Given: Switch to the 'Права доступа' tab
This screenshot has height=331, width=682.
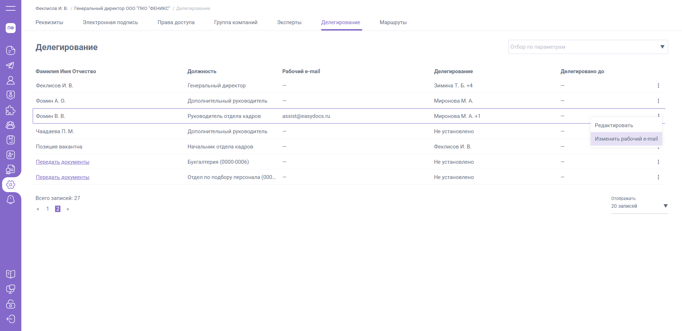Looking at the screenshot, I should (x=176, y=22).
